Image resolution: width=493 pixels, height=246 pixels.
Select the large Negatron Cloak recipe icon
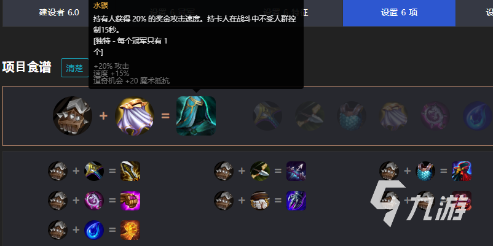135,116
